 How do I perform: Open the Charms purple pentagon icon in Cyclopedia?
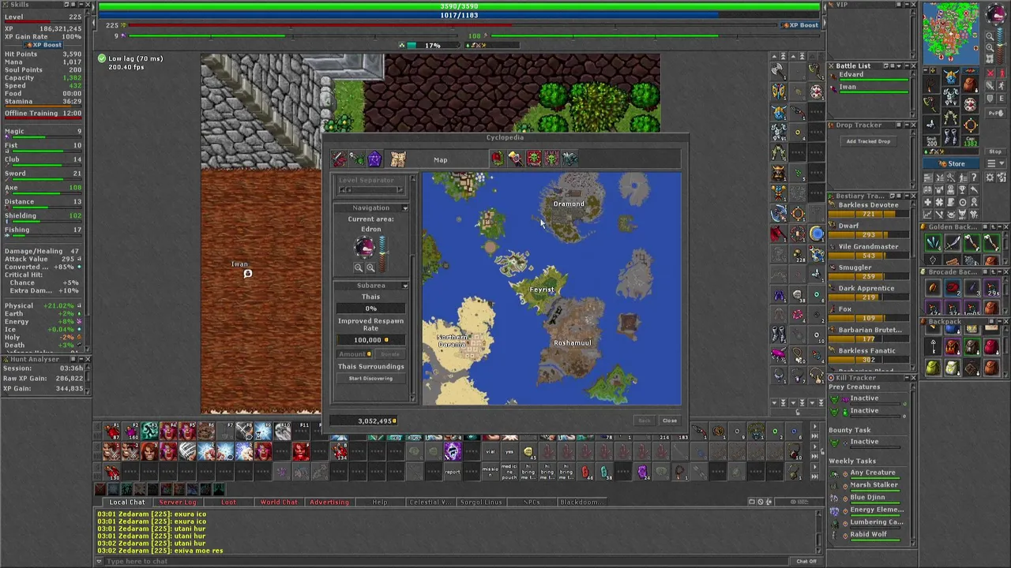pos(374,159)
